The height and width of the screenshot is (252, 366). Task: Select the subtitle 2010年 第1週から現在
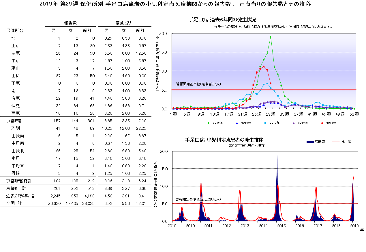click(x=247, y=146)
